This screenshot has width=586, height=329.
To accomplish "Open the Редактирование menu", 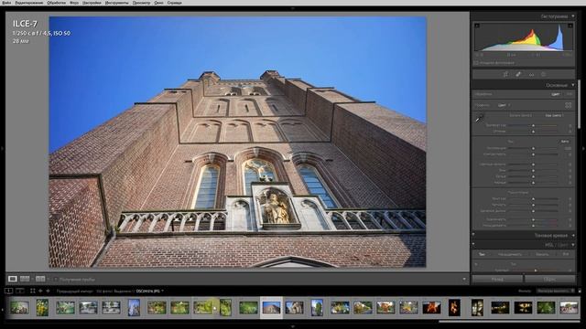I will point(29,3).
